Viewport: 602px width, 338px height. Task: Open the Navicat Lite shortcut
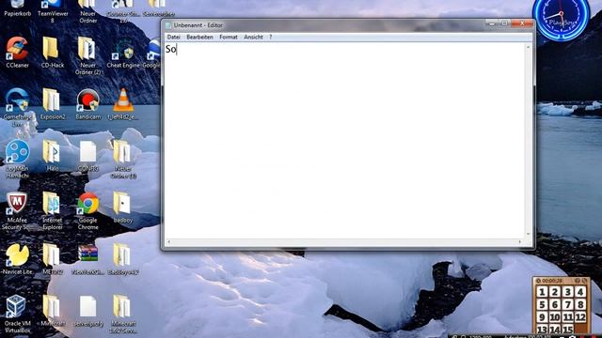[x=17, y=259]
